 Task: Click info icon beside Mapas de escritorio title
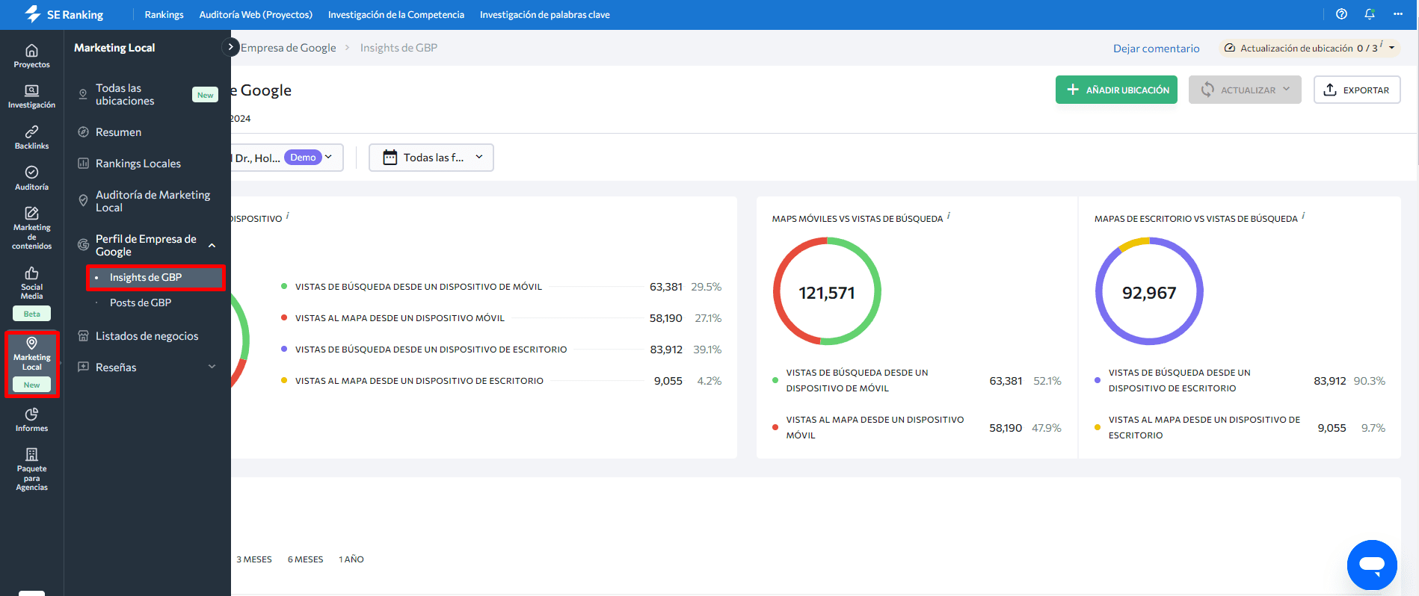(x=1303, y=216)
